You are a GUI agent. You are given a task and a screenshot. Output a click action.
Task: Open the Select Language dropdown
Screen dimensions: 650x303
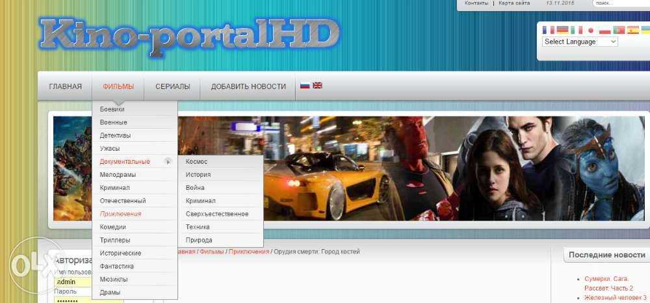point(580,42)
